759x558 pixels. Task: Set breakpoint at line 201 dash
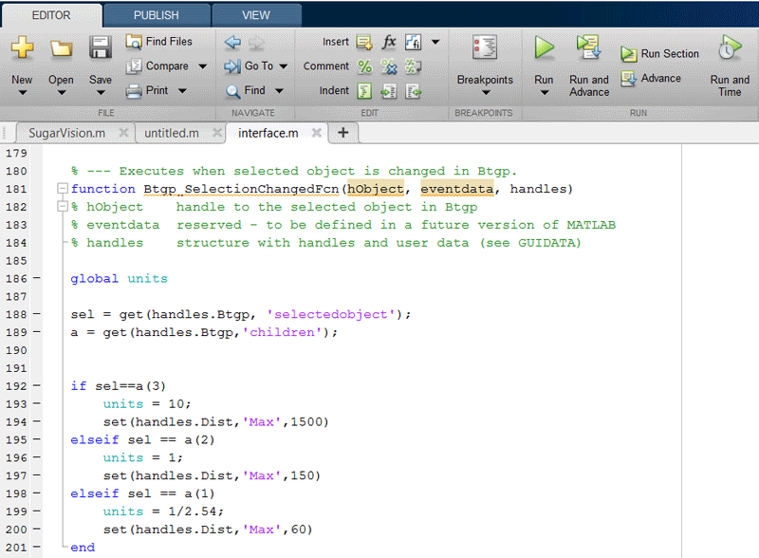click(x=37, y=547)
